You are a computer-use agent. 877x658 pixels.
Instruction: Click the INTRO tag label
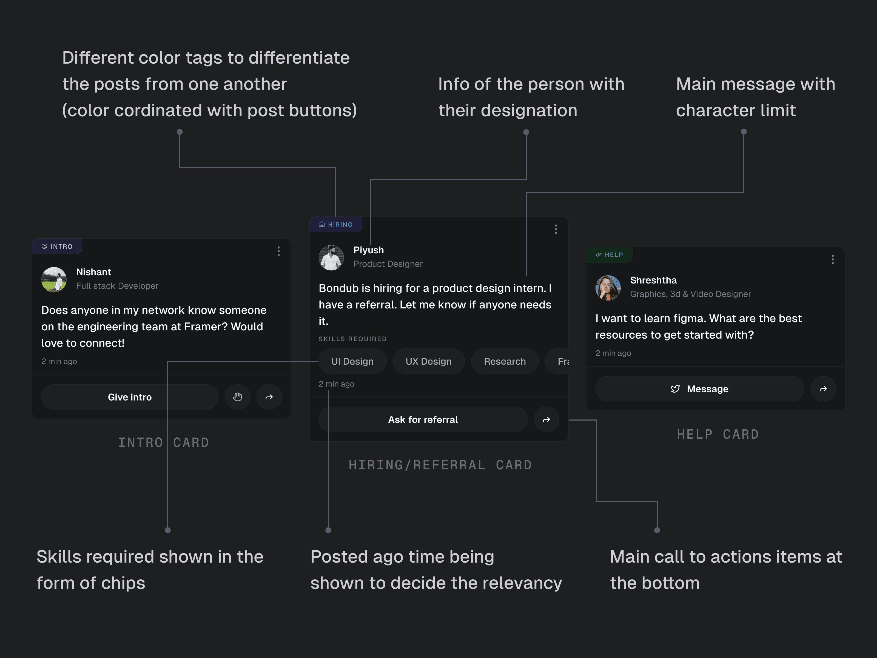coord(57,247)
